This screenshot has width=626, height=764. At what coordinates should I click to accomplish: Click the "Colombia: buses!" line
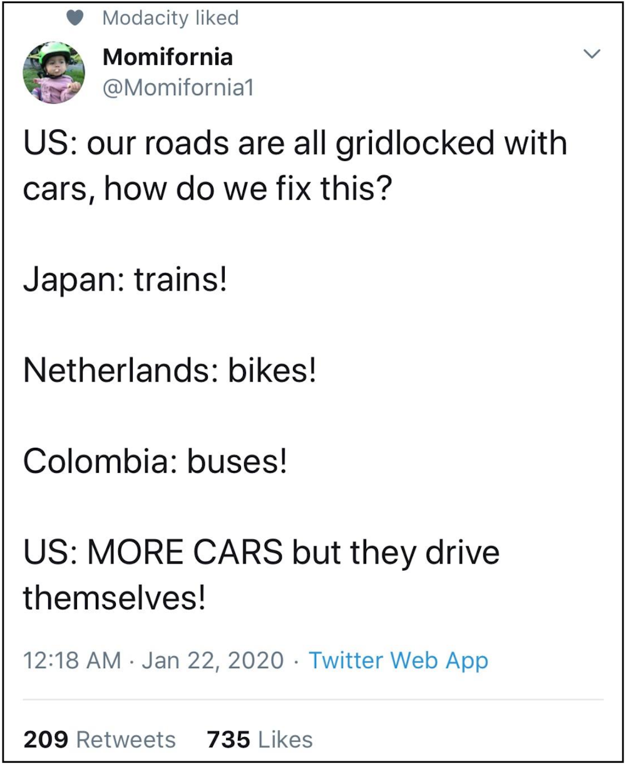(x=155, y=463)
